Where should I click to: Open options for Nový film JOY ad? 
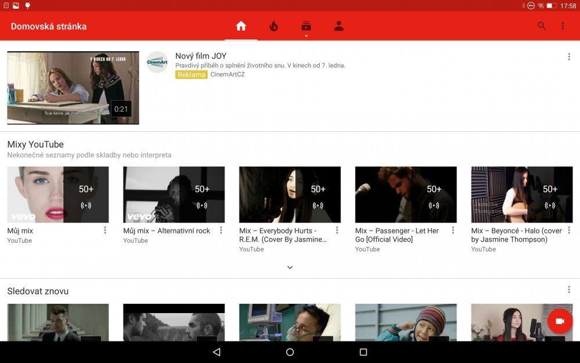[568, 57]
